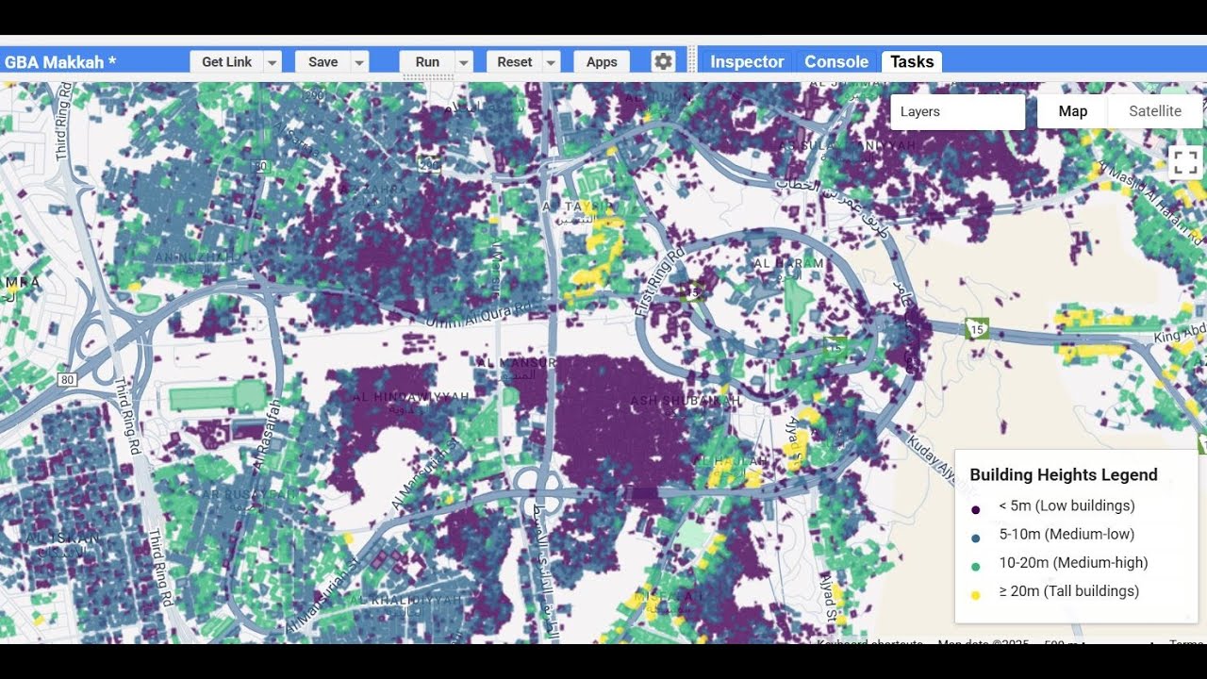Expand the Run dropdown arrow
The width and height of the screenshot is (1207, 679).
(x=464, y=61)
